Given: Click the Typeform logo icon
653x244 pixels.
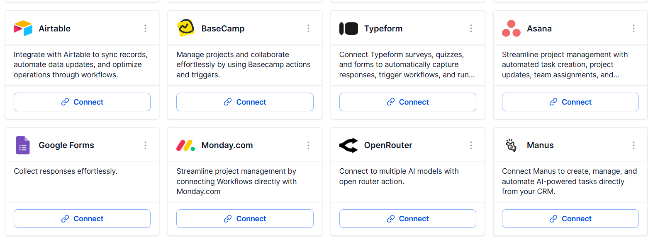Looking at the screenshot, I should point(348,28).
